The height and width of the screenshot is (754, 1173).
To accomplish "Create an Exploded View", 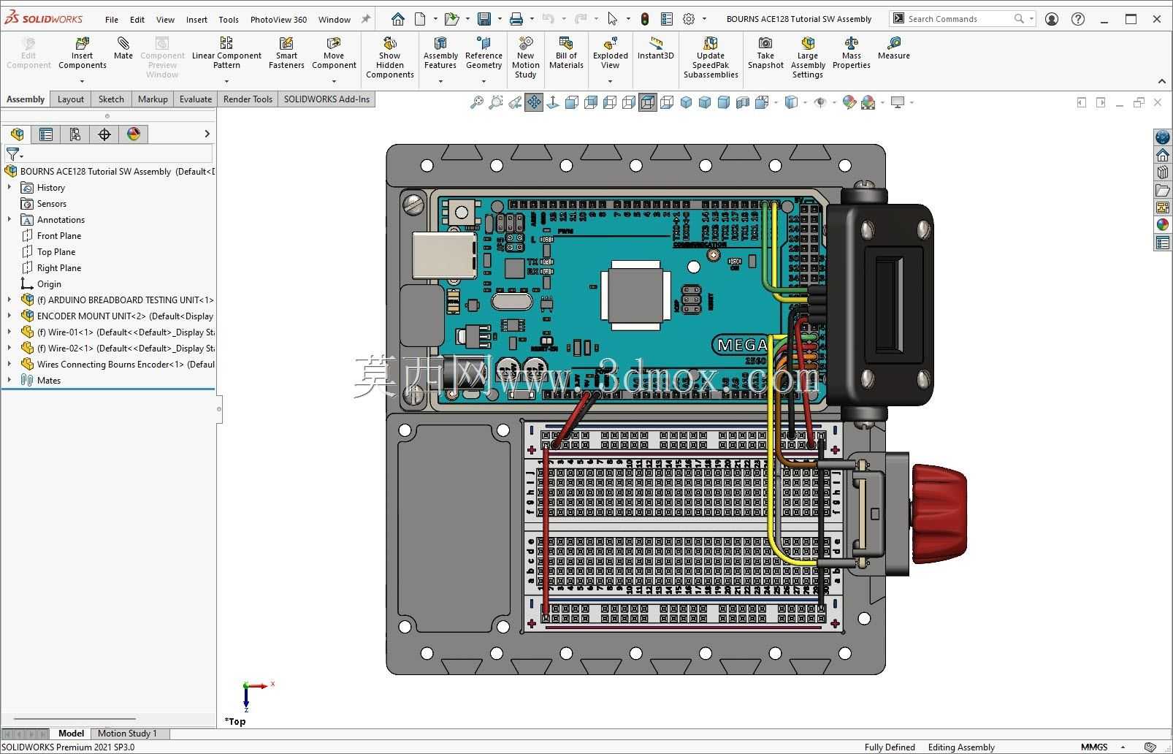I will pyautogui.click(x=611, y=53).
